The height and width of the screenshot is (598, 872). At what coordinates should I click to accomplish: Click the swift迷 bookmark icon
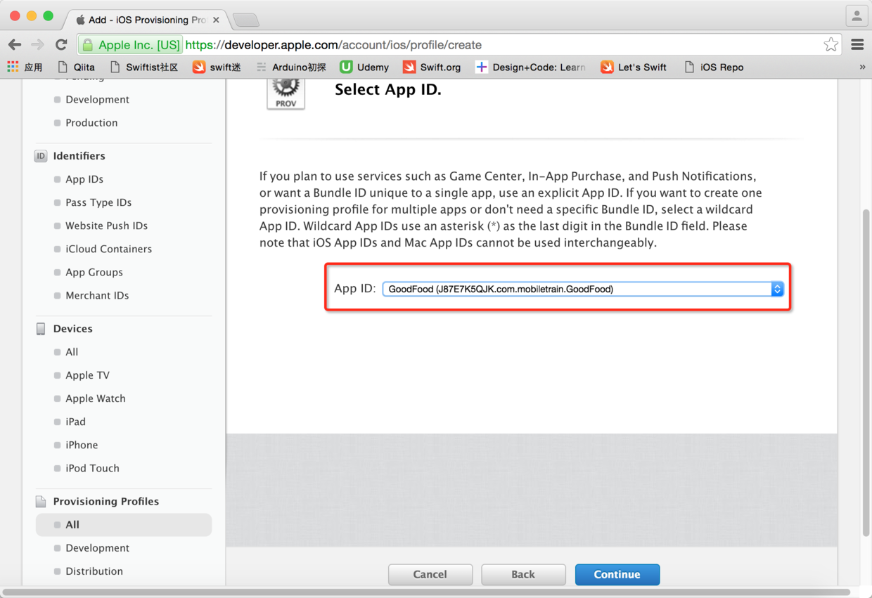(x=199, y=67)
